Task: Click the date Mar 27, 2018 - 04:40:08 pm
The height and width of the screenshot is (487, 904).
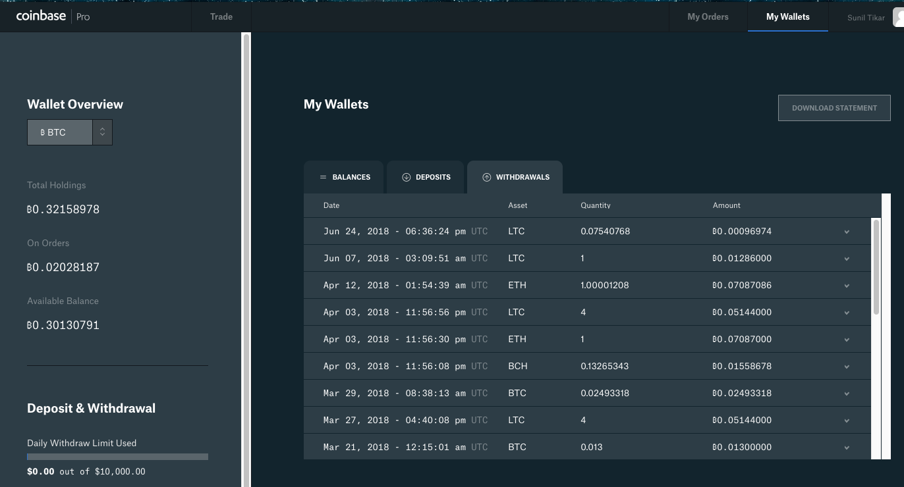Action: [395, 421]
